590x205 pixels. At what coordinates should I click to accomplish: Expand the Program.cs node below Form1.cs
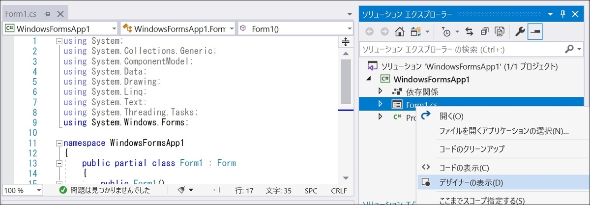coord(380,117)
